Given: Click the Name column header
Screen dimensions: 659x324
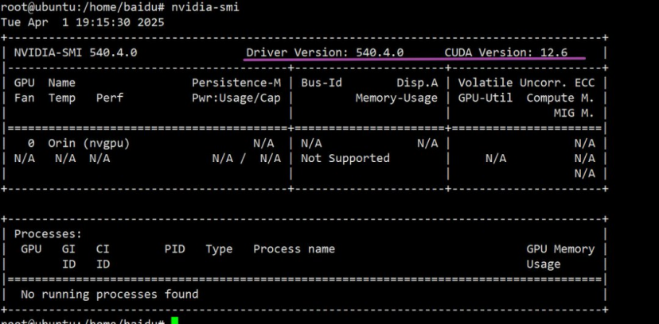Looking at the screenshot, I should coord(62,83).
